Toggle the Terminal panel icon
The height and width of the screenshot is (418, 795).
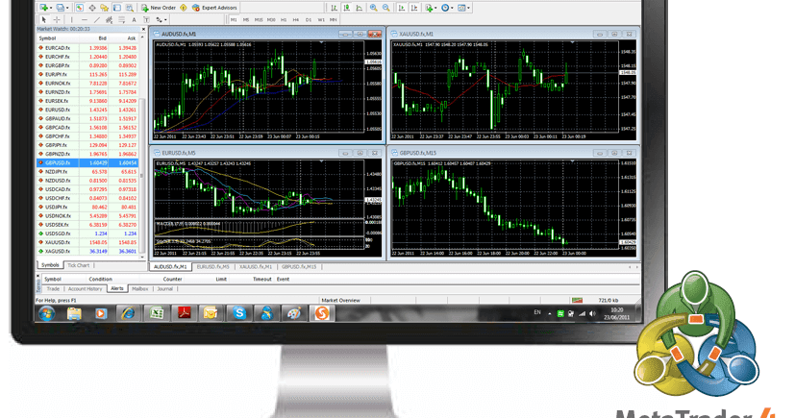(117, 8)
